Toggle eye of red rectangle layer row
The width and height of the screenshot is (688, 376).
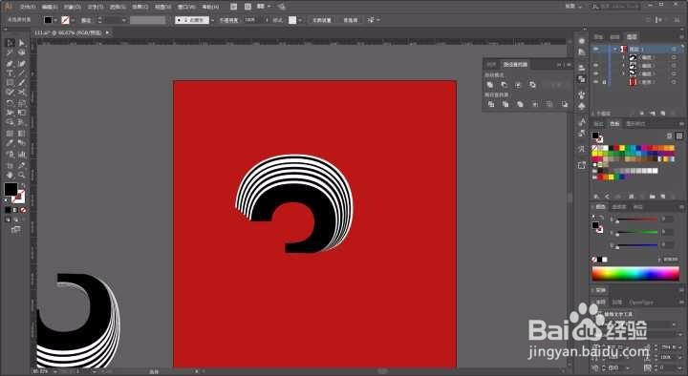[x=596, y=81]
